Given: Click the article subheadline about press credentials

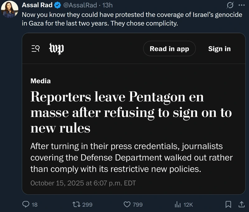Looking at the screenshot, I should [131, 157].
